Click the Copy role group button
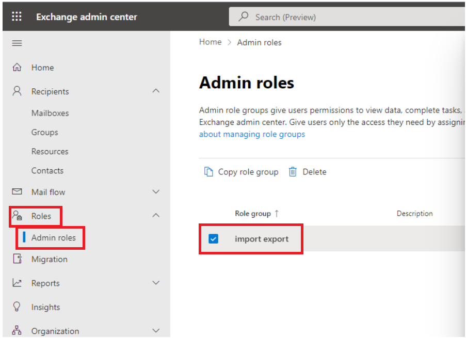 pos(242,172)
